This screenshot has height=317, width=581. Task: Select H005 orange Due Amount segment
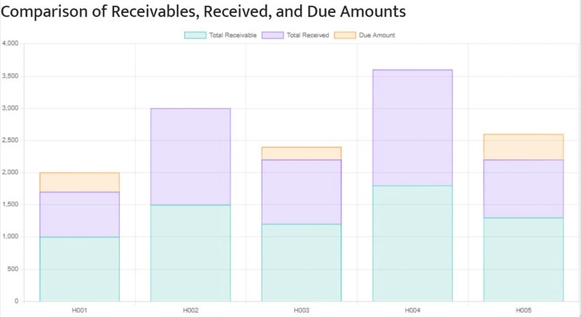coord(524,147)
